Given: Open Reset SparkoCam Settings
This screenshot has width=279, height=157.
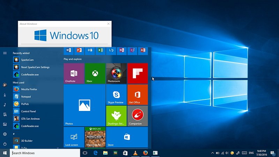Looking at the screenshot, I should tap(36, 67).
